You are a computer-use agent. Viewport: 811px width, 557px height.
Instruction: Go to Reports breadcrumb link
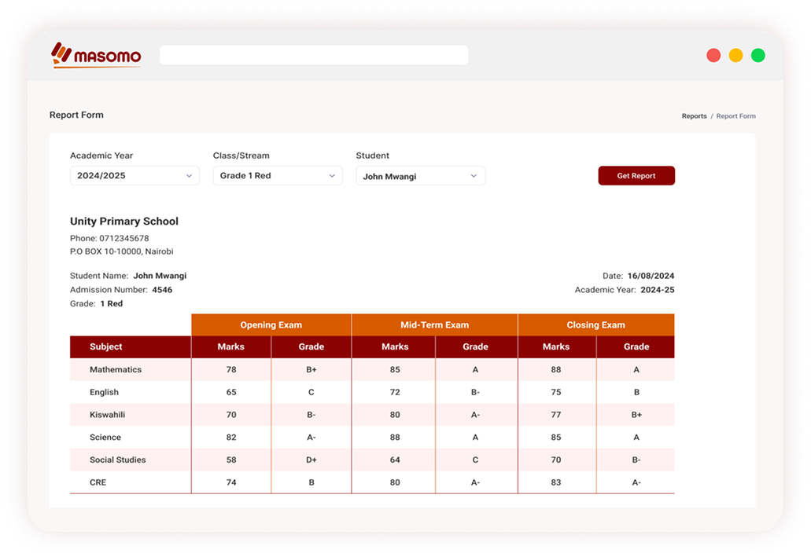tap(694, 116)
